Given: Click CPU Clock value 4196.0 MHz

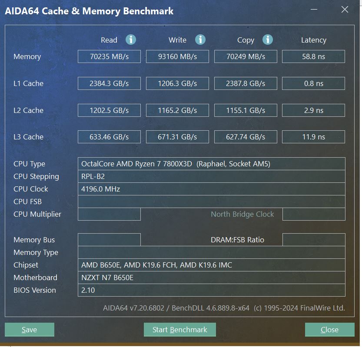Looking at the screenshot, I should [x=212, y=189].
